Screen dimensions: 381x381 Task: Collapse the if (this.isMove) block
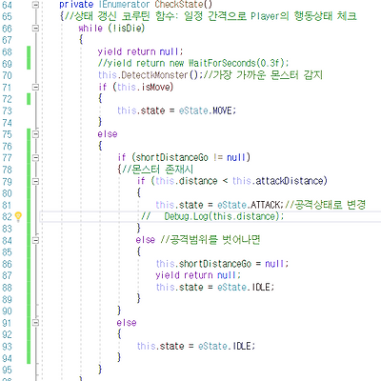pyautogui.click(x=35, y=87)
